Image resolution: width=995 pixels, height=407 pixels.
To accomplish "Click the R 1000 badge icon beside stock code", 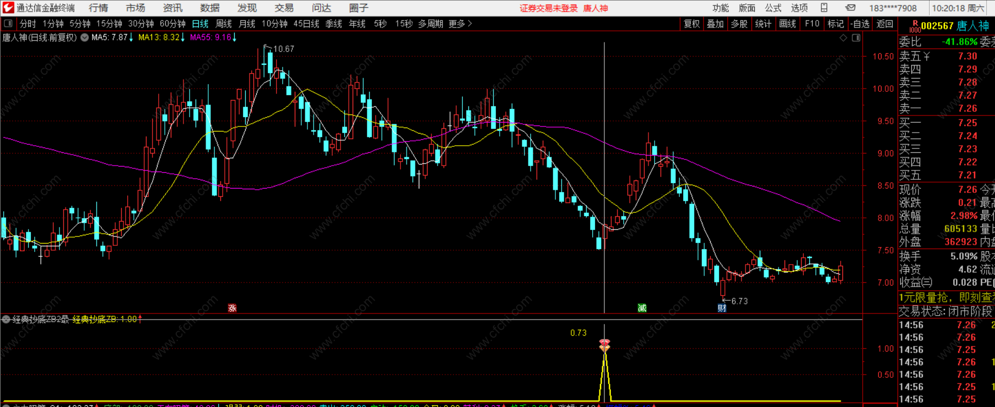I will point(915,26).
